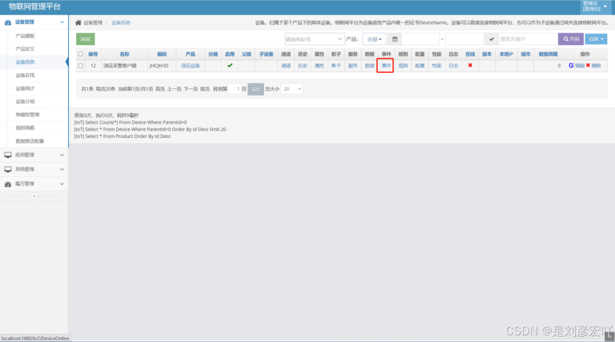The image size is (615, 342).
Task: Select 设备信息 in the sidebar
Action: click(x=25, y=62)
